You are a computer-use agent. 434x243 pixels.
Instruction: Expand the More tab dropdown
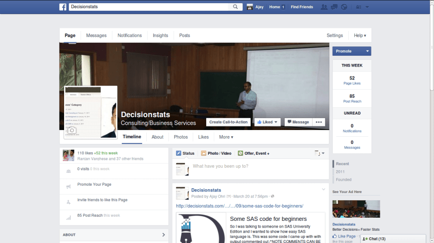click(x=226, y=137)
